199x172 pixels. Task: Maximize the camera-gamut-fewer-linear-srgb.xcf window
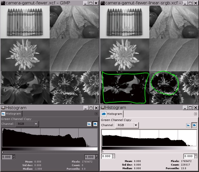(190, 3)
